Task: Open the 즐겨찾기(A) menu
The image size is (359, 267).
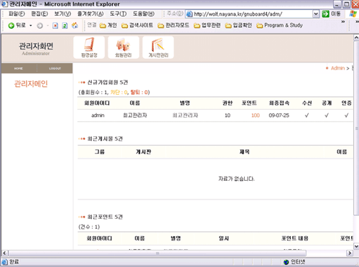Action: [90, 14]
